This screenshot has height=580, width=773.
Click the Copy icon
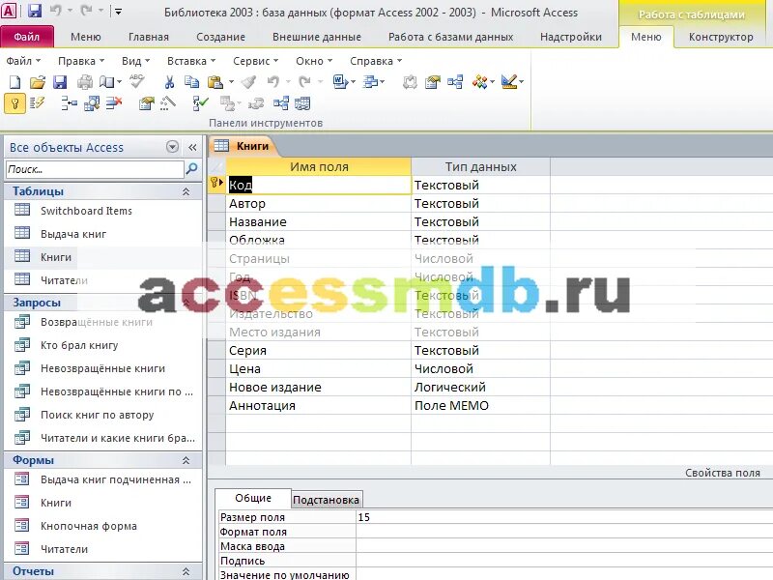pos(191,82)
